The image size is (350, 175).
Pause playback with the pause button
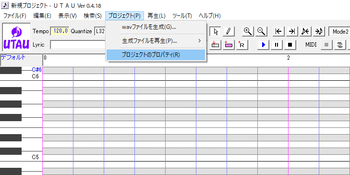[x=277, y=45]
